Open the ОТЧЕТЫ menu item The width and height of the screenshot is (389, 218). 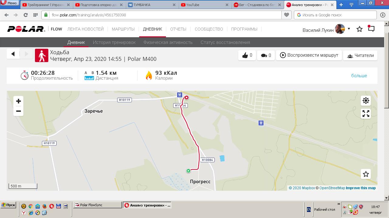point(178,29)
